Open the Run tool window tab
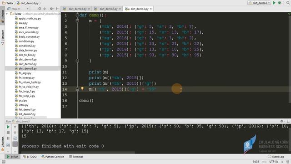The image size is (291, 164). click(x=12, y=157)
